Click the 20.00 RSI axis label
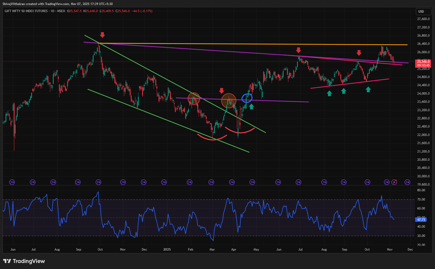The image size is (435, 269). click(x=421, y=245)
